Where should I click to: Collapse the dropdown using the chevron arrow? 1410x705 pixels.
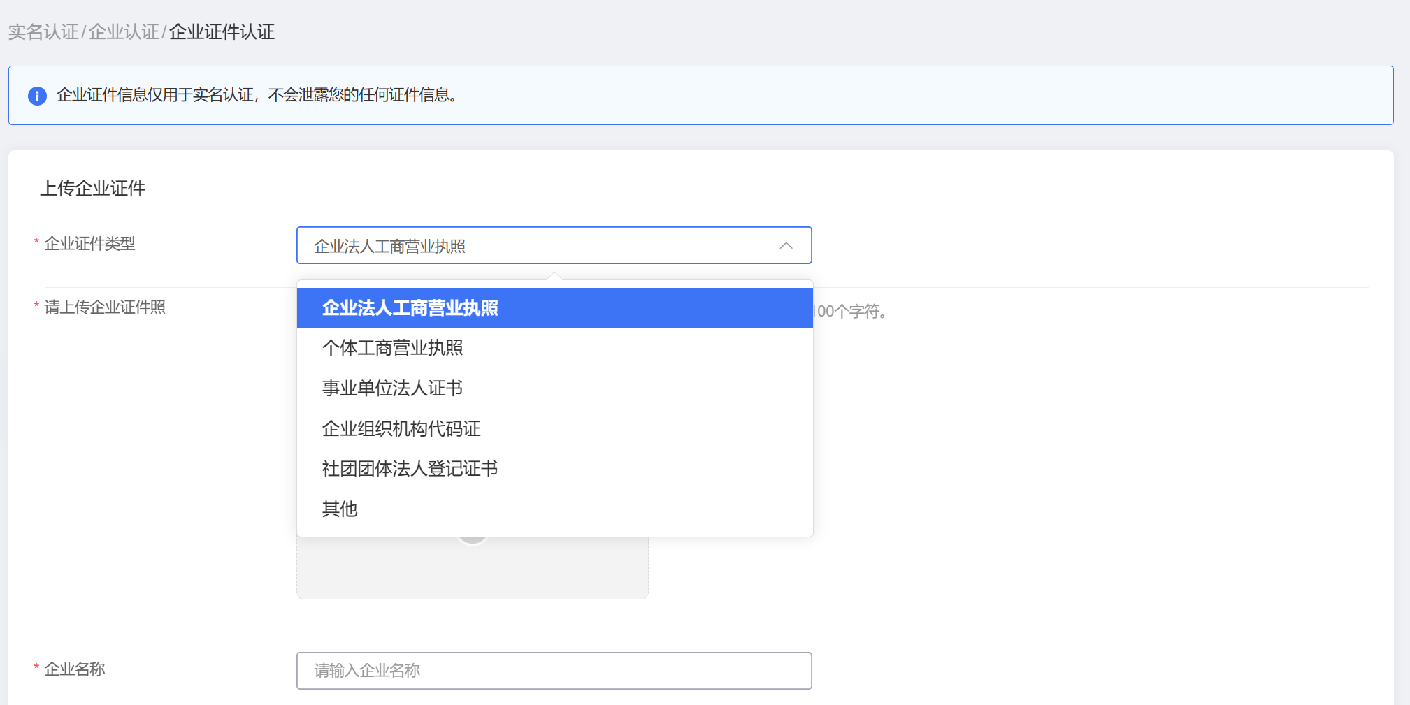[786, 246]
